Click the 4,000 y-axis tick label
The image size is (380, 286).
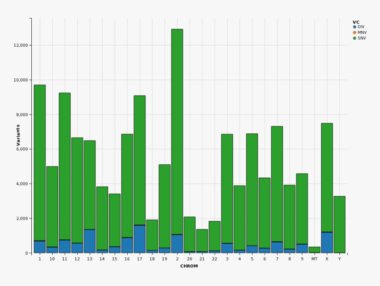22,184
